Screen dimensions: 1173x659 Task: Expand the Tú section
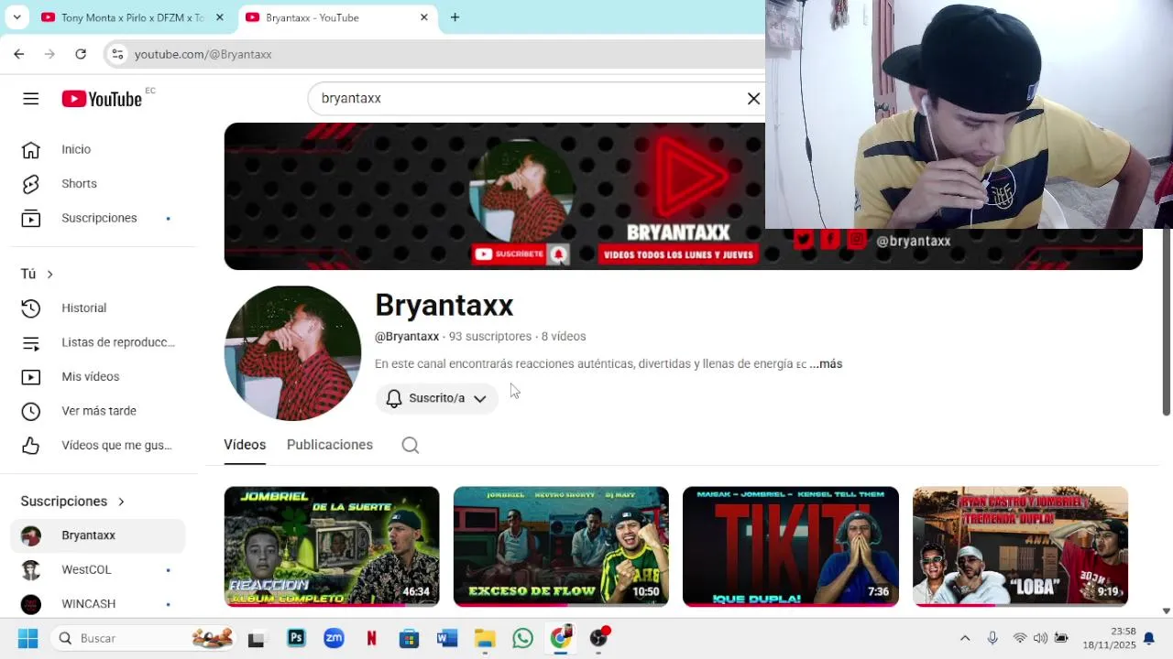point(37,274)
